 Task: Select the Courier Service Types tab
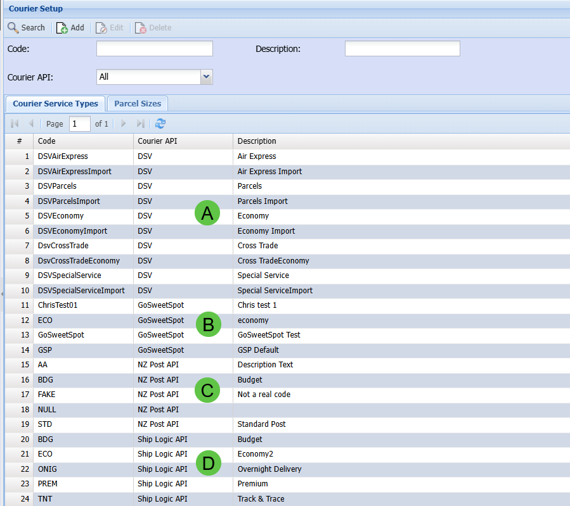[x=55, y=104]
